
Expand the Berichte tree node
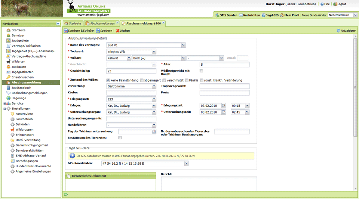point(4,103)
